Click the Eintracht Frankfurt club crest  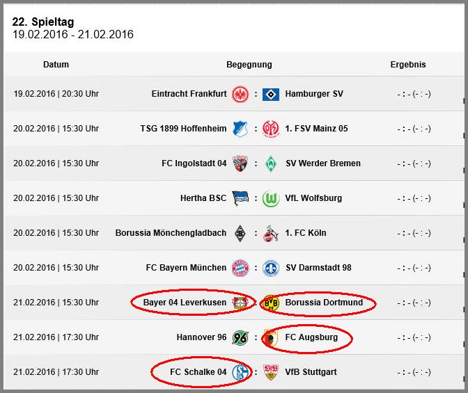240,94
